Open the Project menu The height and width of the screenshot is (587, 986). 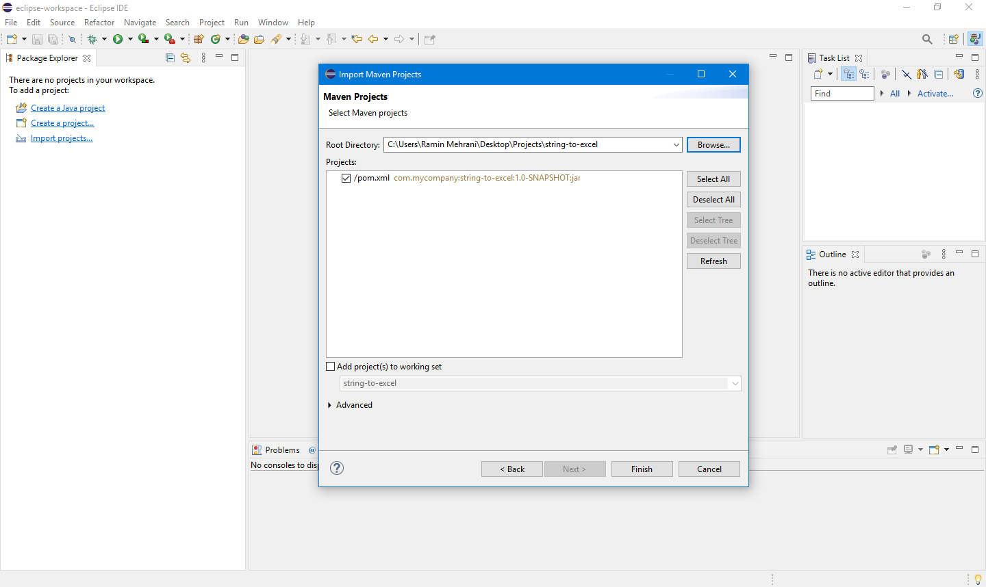[x=212, y=23]
